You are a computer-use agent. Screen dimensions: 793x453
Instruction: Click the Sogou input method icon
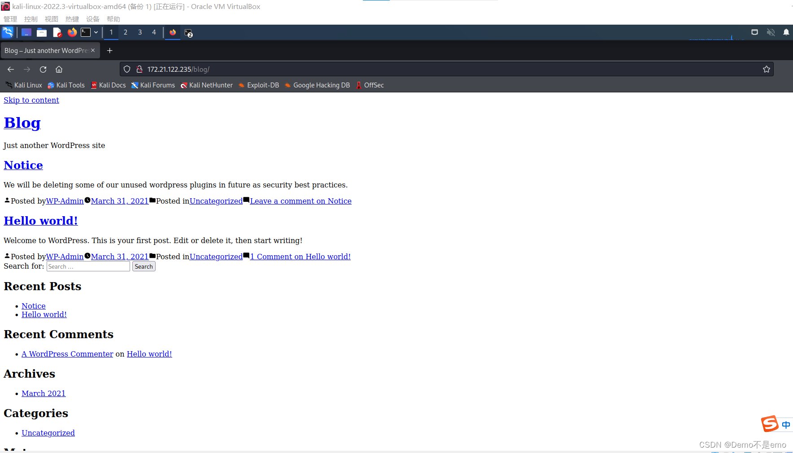pyautogui.click(x=770, y=423)
